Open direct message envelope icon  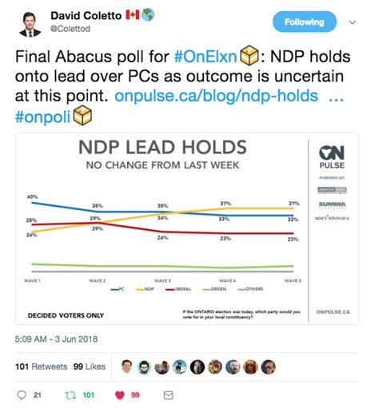(168, 395)
